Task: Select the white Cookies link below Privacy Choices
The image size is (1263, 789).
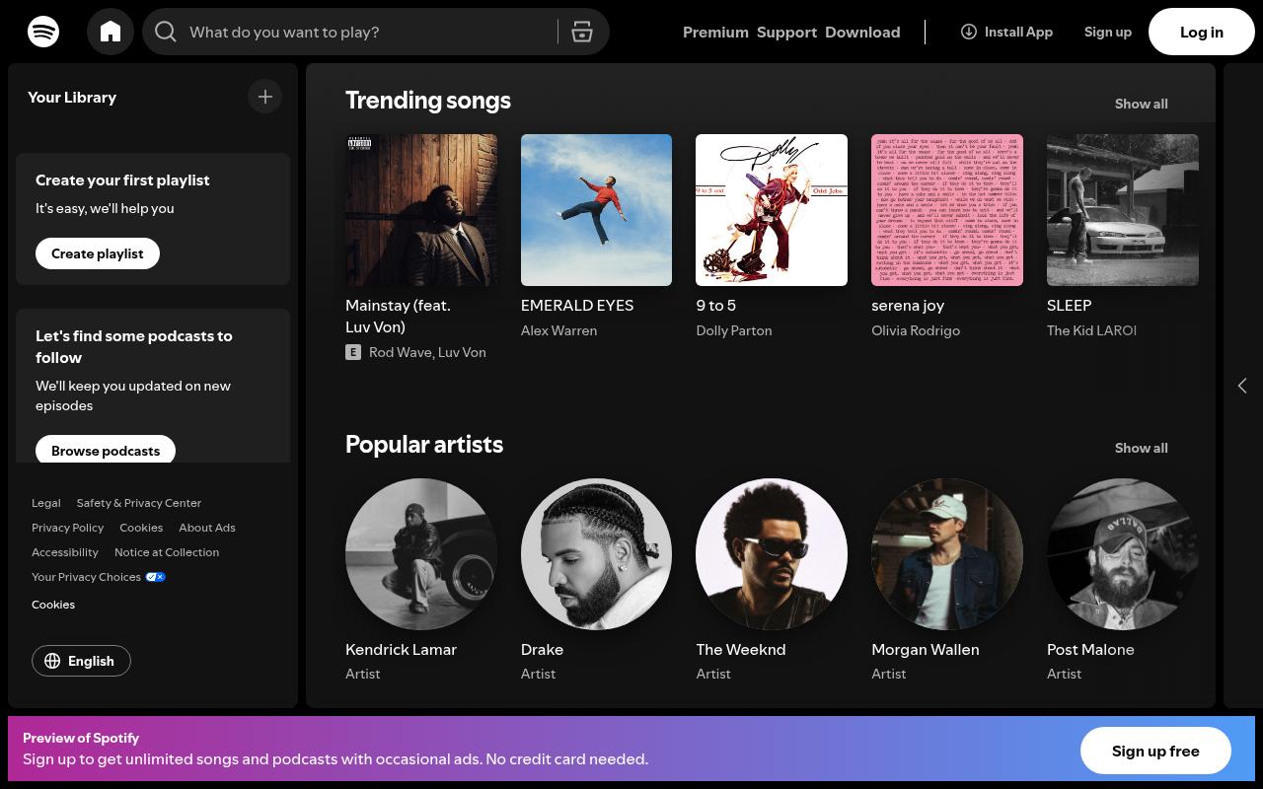Action: [x=53, y=605]
